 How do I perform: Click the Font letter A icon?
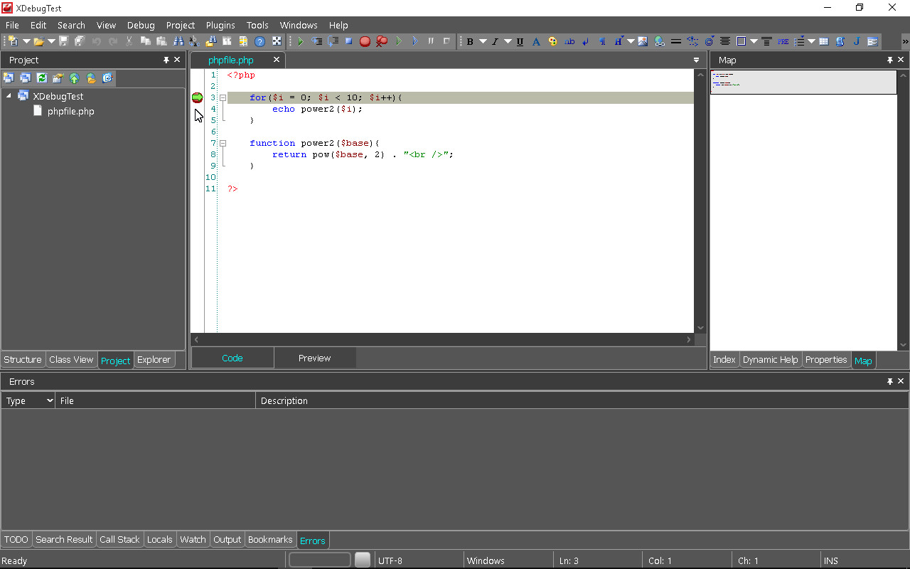(536, 41)
